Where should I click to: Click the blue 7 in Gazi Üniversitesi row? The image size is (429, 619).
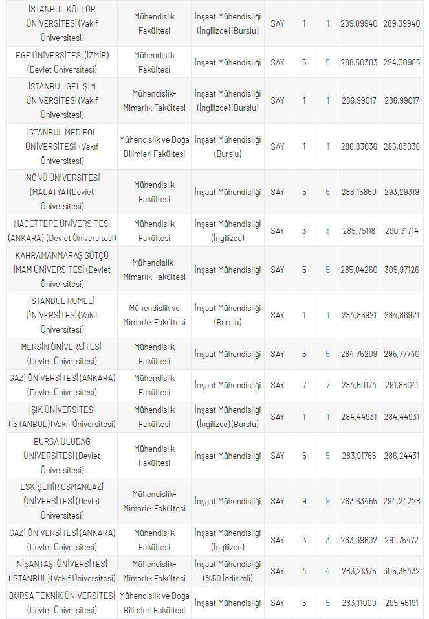click(x=327, y=385)
